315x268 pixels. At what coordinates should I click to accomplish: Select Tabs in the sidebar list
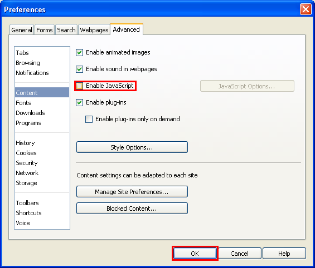click(x=42, y=53)
